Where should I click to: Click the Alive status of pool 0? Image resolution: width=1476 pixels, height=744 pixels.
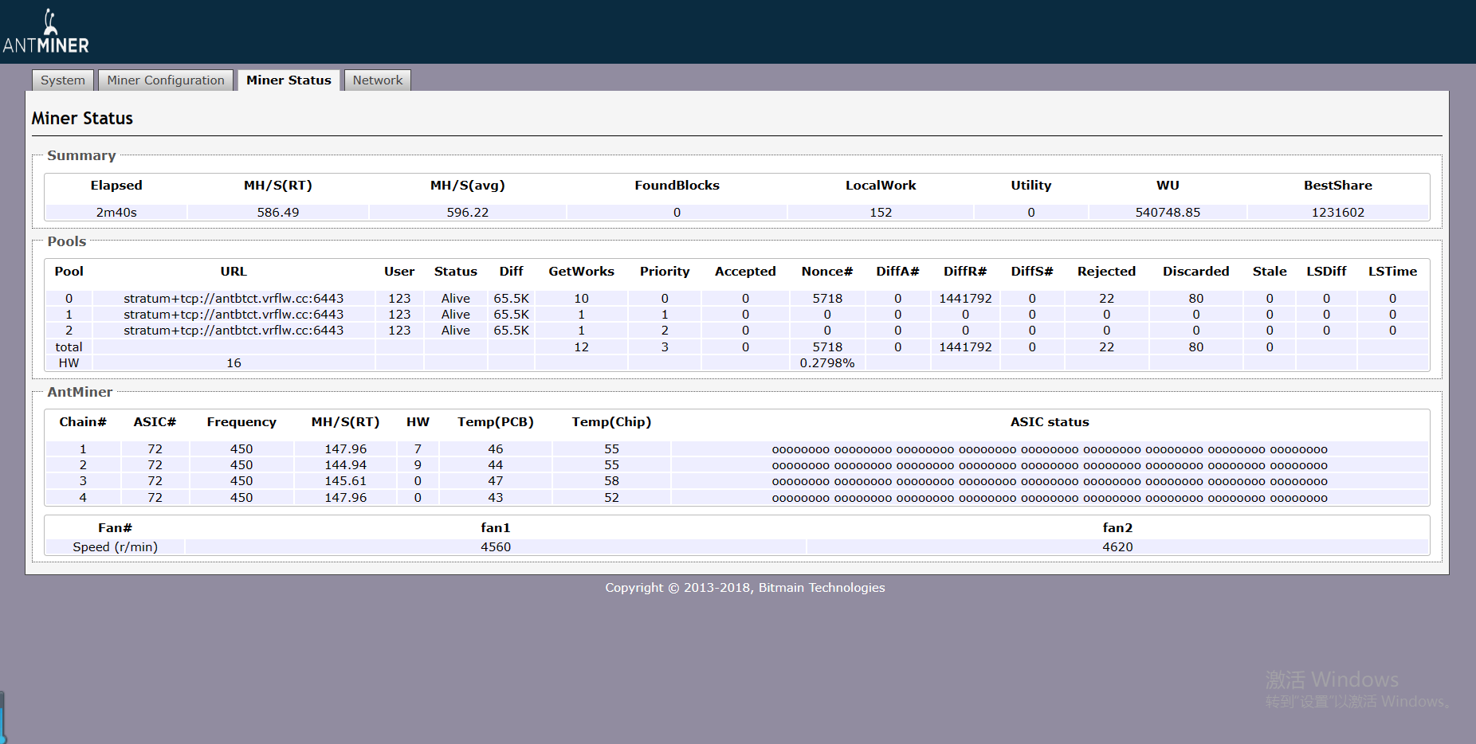pos(456,299)
